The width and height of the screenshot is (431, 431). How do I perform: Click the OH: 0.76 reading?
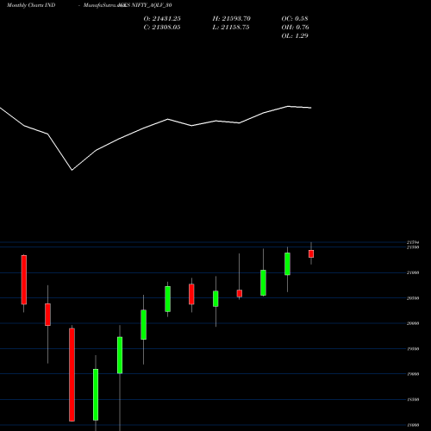(x=295, y=28)
